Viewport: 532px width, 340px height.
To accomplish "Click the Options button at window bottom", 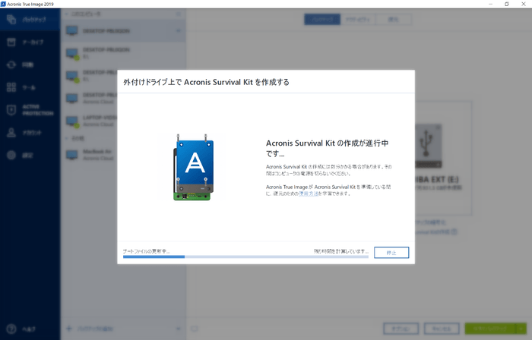I will tap(401, 329).
